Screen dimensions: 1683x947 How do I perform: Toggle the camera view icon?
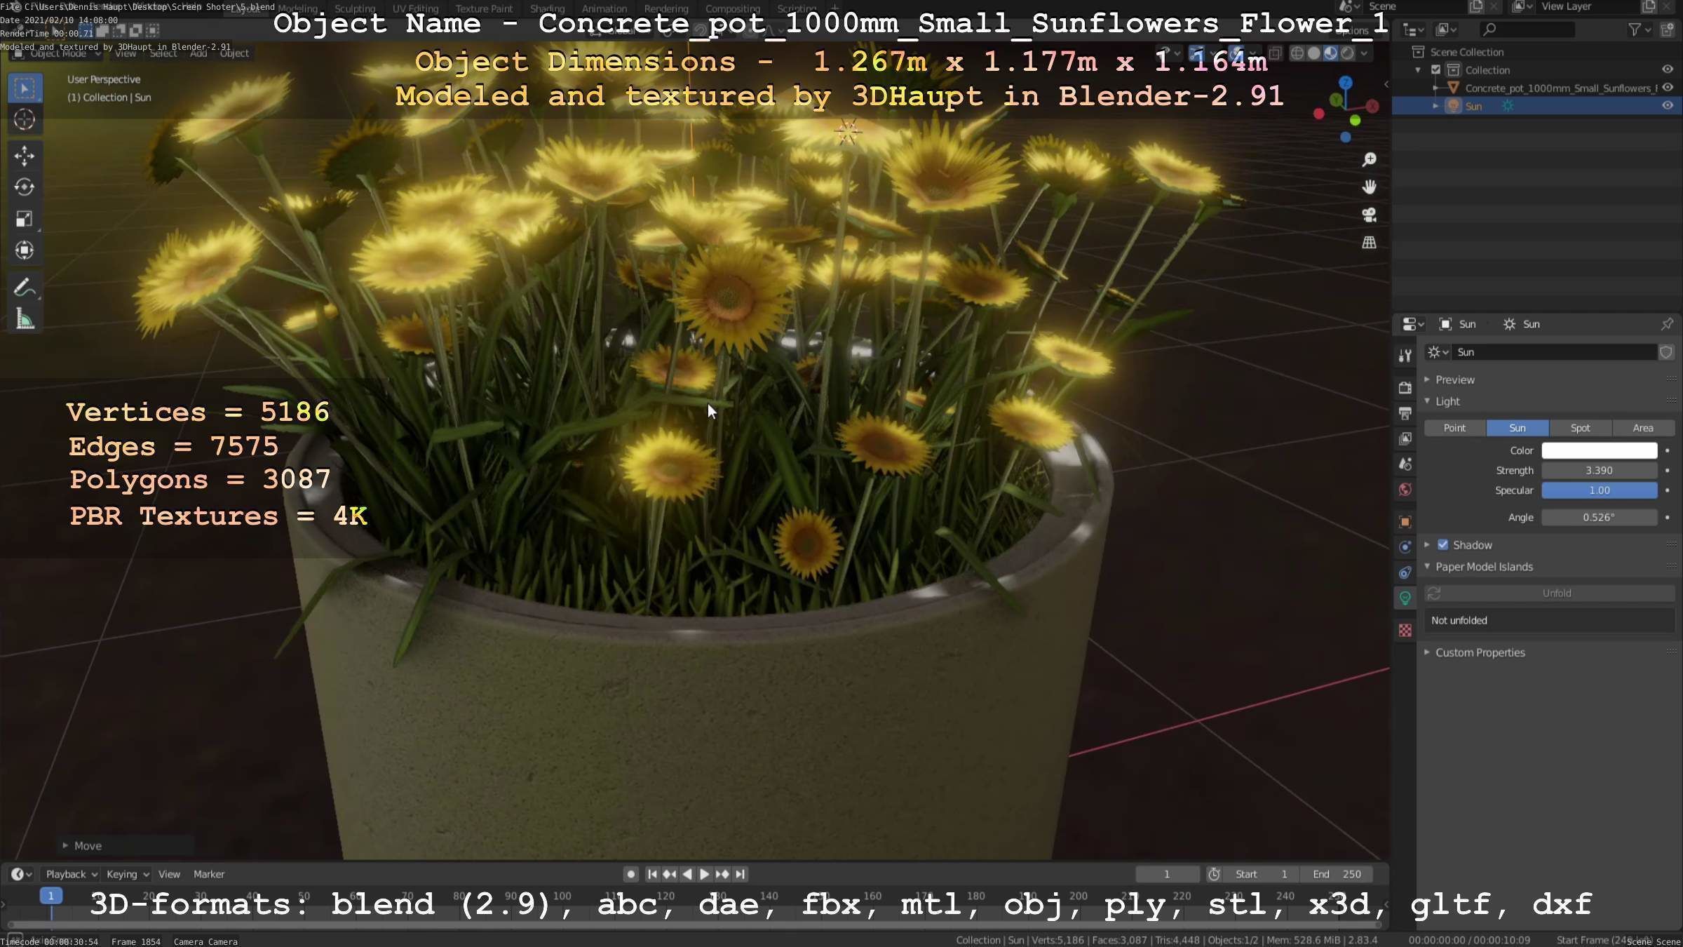pyautogui.click(x=1369, y=215)
